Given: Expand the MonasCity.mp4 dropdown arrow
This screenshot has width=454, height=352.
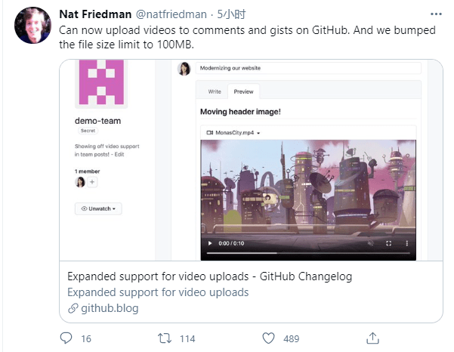Looking at the screenshot, I should pyautogui.click(x=258, y=133).
